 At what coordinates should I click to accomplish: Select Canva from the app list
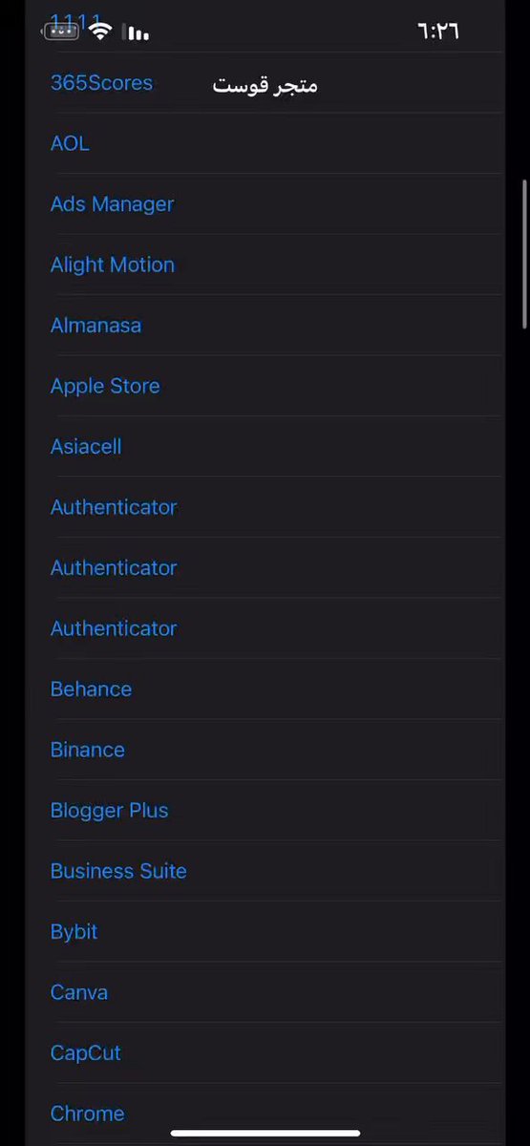pyautogui.click(x=78, y=992)
